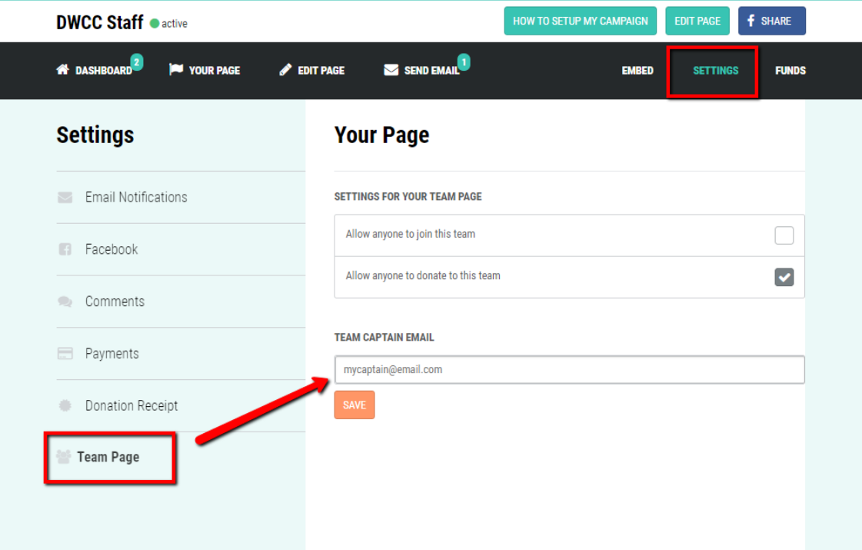Open Send Email nav item
The height and width of the screenshot is (550, 862).
click(421, 71)
